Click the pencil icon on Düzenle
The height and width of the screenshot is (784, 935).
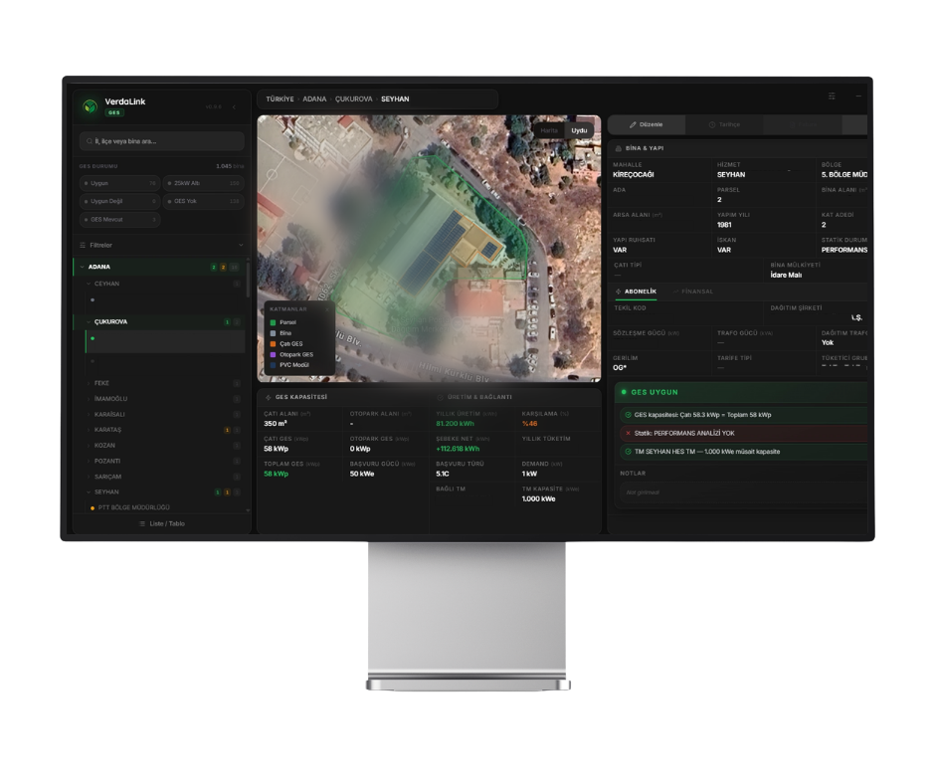click(x=633, y=124)
